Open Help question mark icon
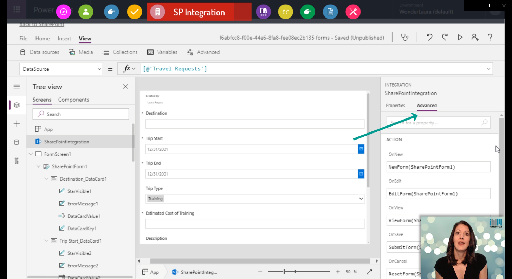Image resolution: width=512 pixels, height=279 pixels. tap(490, 37)
